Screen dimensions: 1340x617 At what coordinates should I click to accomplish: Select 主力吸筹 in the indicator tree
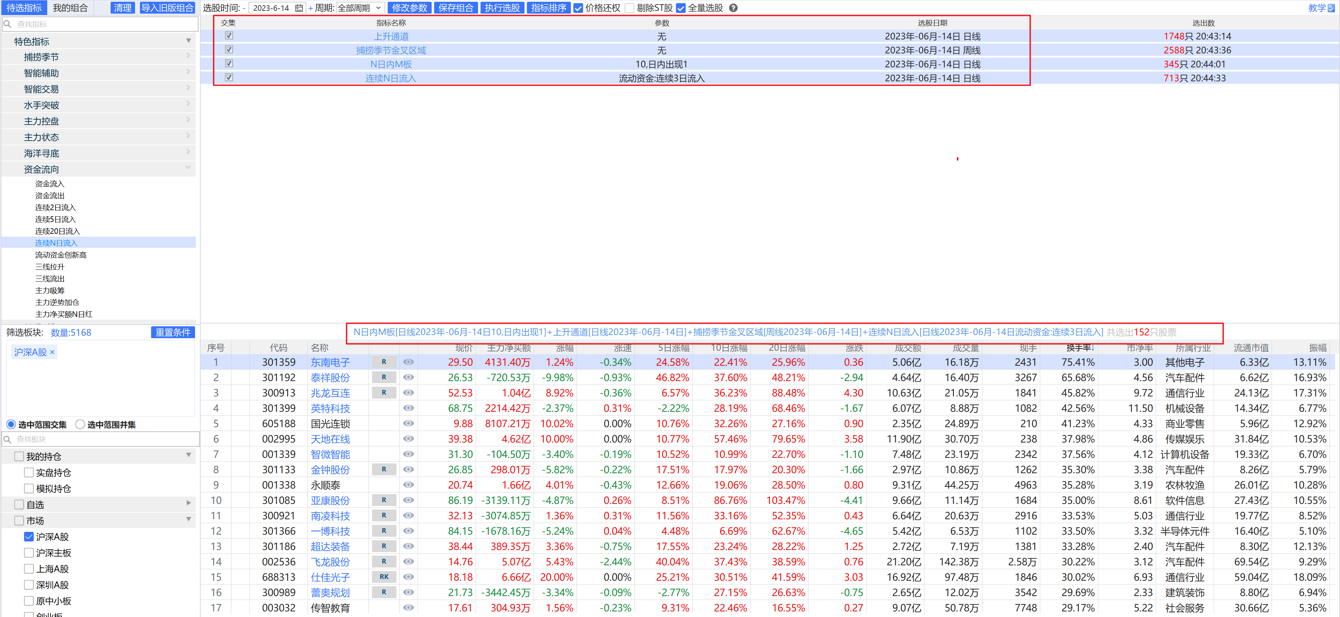50,291
